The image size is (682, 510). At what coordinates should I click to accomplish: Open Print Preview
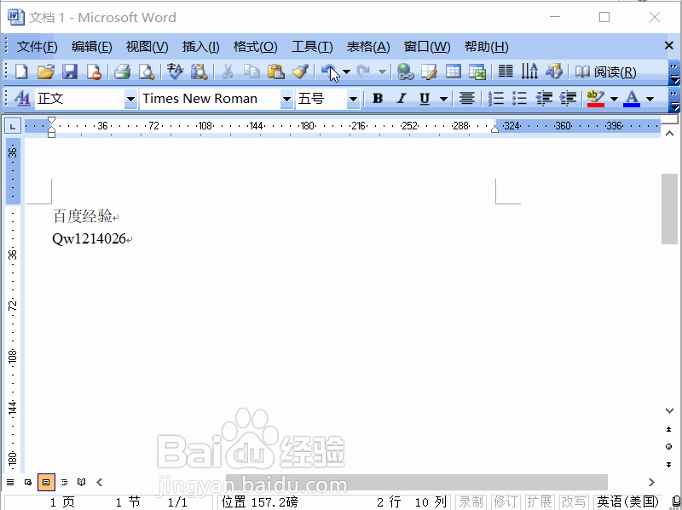pos(147,72)
